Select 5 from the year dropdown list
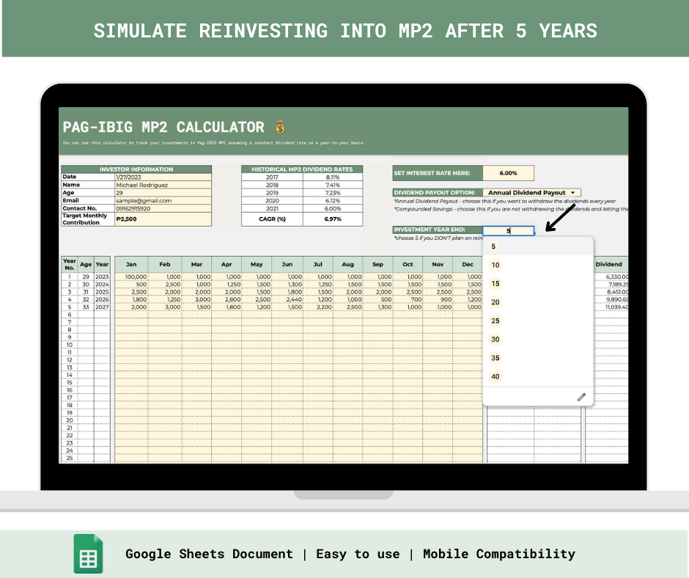Screen dimensions: 689x578 494,246
